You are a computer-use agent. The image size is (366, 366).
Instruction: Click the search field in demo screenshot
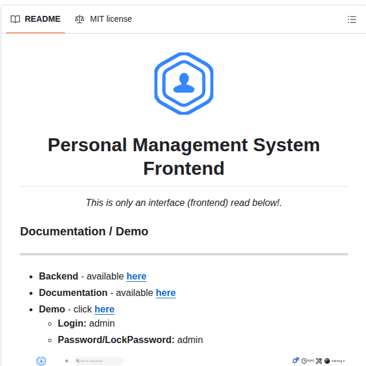pos(99,361)
